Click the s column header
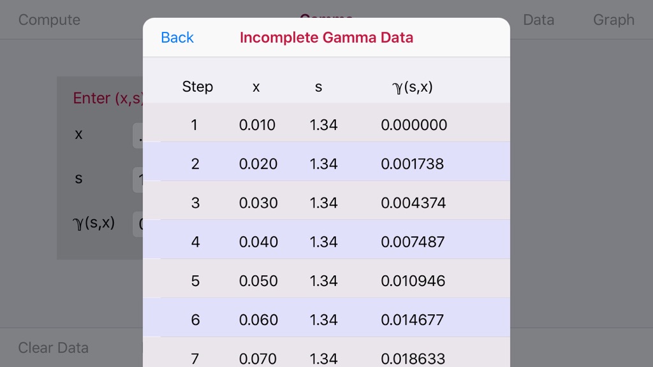 coord(319,87)
